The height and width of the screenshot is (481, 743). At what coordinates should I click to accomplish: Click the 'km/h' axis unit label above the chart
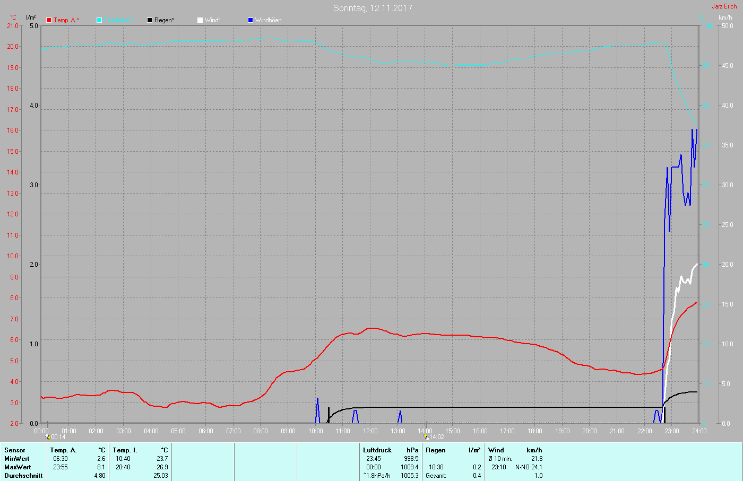coord(725,18)
